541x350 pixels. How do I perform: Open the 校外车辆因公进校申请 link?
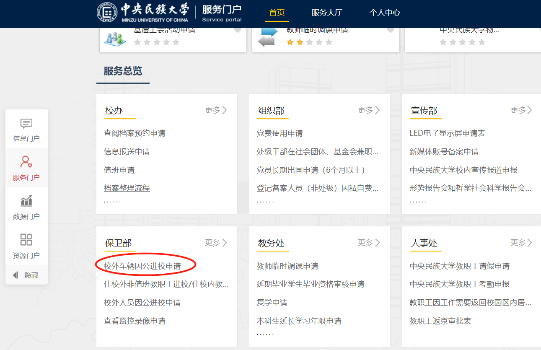click(x=142, y=266)
